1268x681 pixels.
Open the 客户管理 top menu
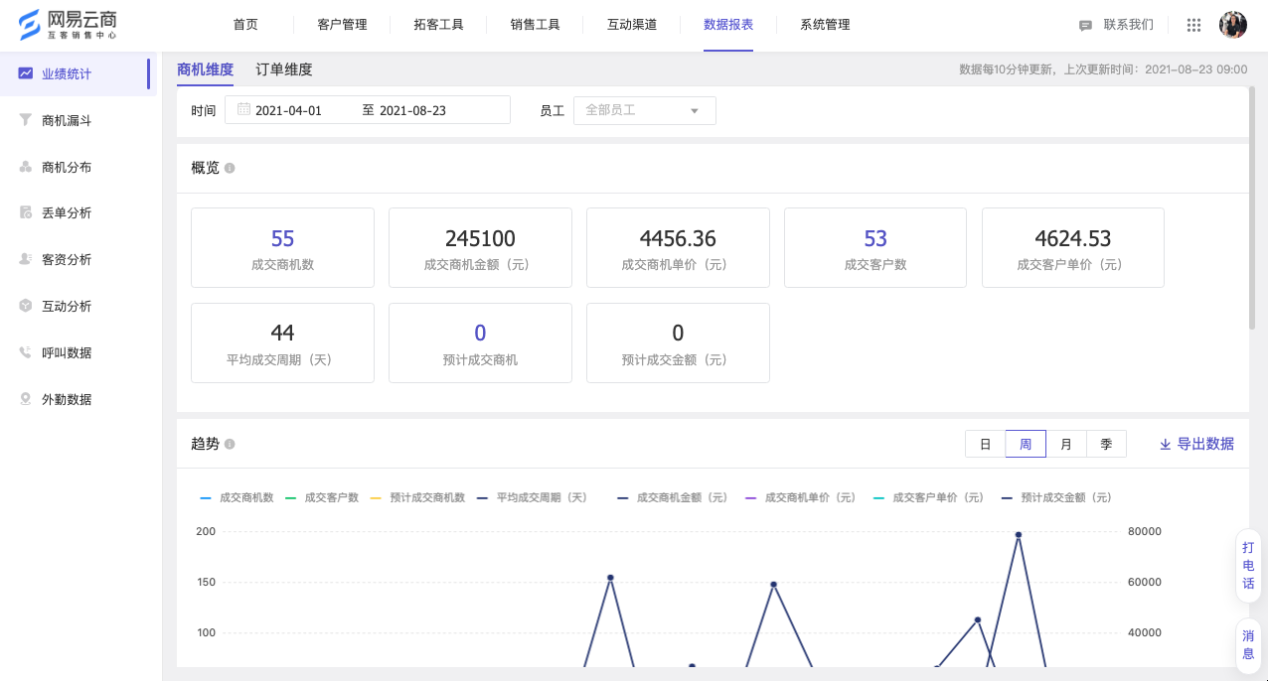pos(342,25)
